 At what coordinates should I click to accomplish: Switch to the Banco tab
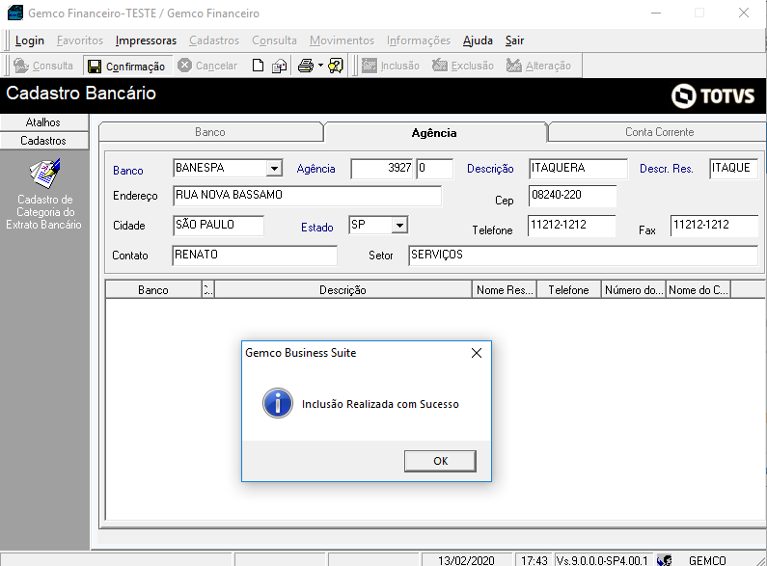point(210,132)
